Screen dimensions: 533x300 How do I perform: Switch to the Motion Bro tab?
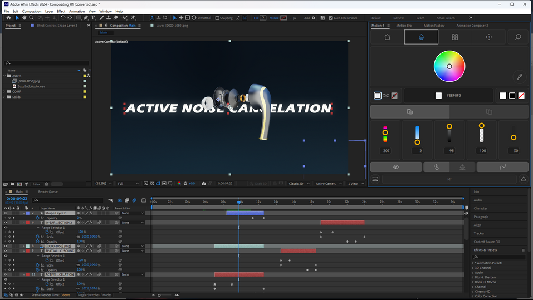coord(403,26)
